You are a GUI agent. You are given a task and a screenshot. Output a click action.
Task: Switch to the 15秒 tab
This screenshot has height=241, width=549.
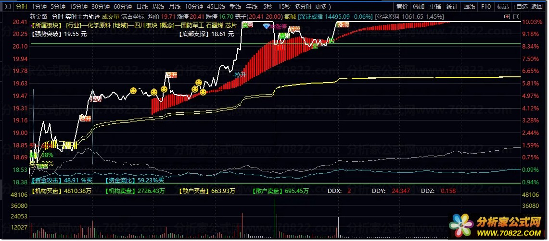click(x=284, y=6)
